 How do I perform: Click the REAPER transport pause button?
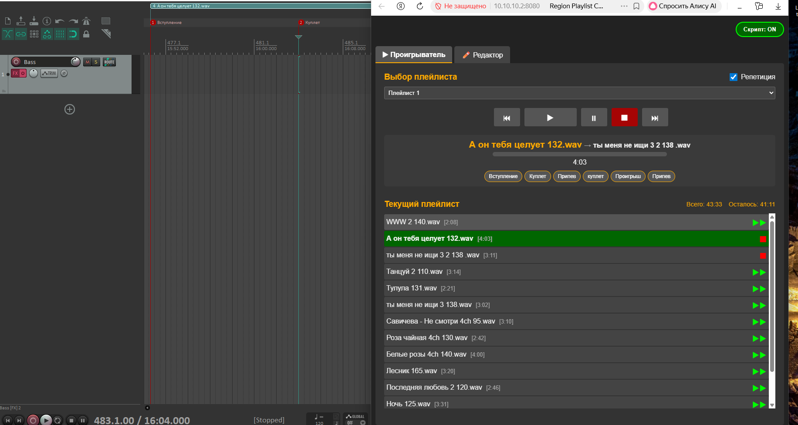83,420
